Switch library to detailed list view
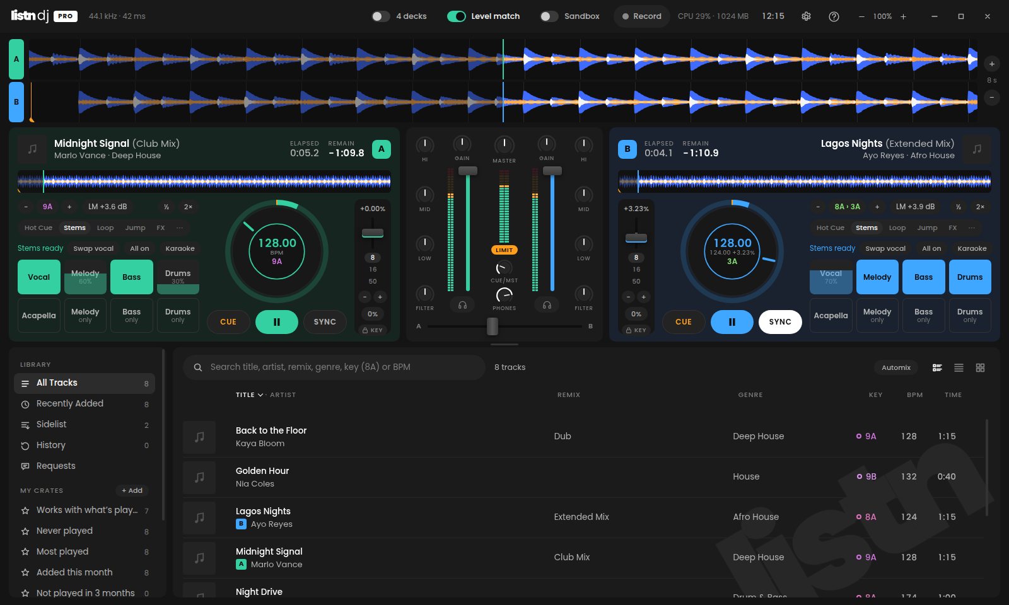1009x605 pixels. coord(937,367)
